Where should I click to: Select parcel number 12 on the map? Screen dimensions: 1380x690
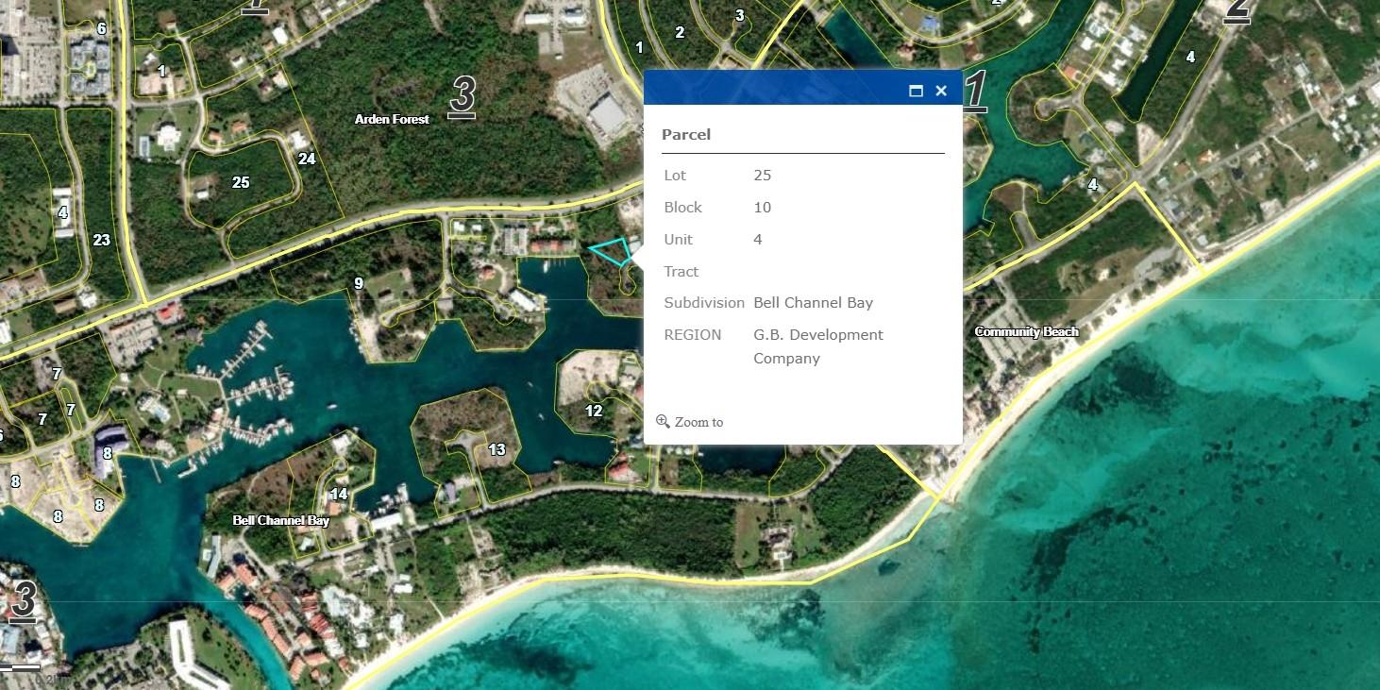tap(593, 411)
